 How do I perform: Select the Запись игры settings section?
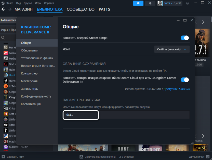tap(37, 89)
